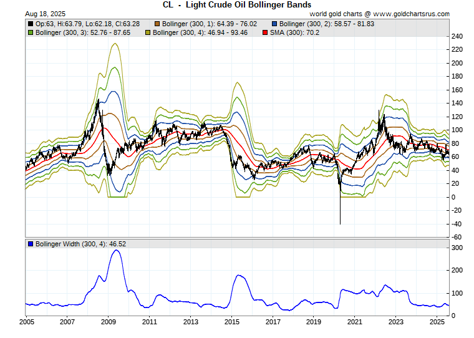Viewport: 474px width, 338px height.
Task: Click the 300 value on width axis
Action: click(458, 248)
